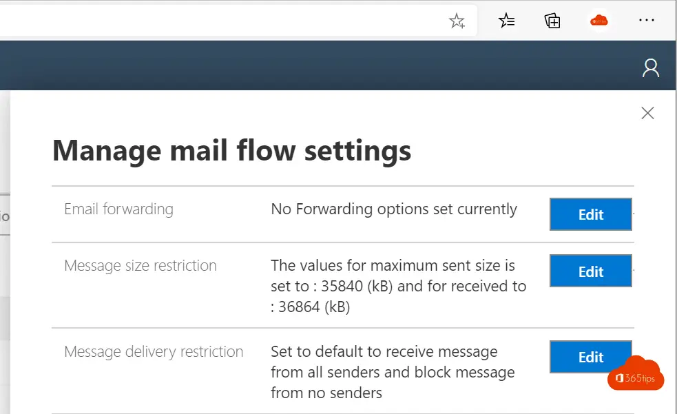Click the 365tips extension icon in the toolbar
Image resolution: width=677 pixels, height=414 pixels.
coord(599,20)
